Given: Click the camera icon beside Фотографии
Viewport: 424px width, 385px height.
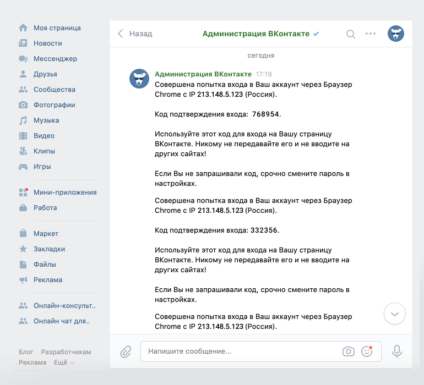Looking at the screenshot, I should [23, 105].
